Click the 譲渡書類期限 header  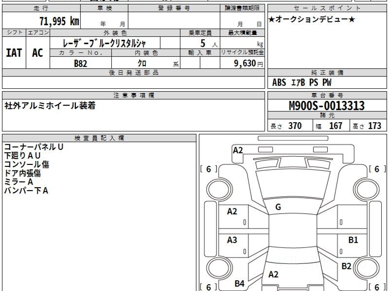[x=242, y=8]
